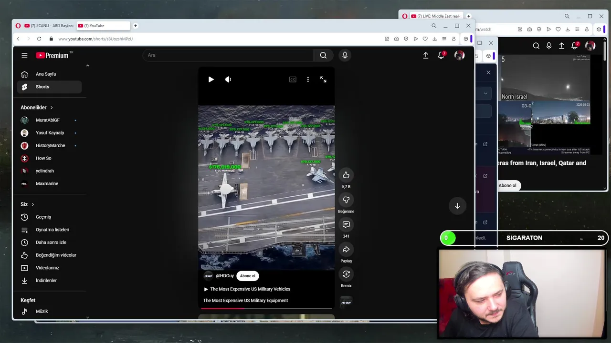611x343 pixels.
Task: Open How So subscription
Action: pos(50,158)
